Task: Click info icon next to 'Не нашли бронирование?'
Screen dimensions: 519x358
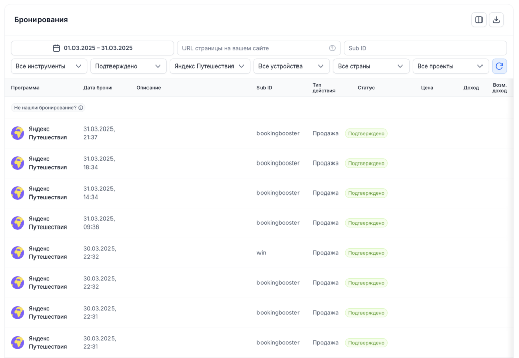Action: point(81,108)
